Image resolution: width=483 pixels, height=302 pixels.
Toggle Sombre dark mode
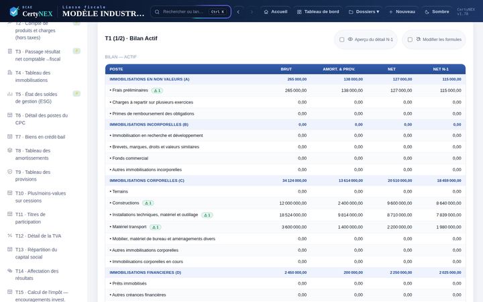(x=437, y=11)
